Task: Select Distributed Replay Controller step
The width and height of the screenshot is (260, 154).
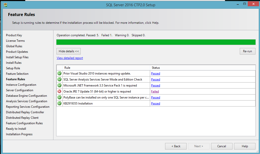Action: click(x=25, y=112)
